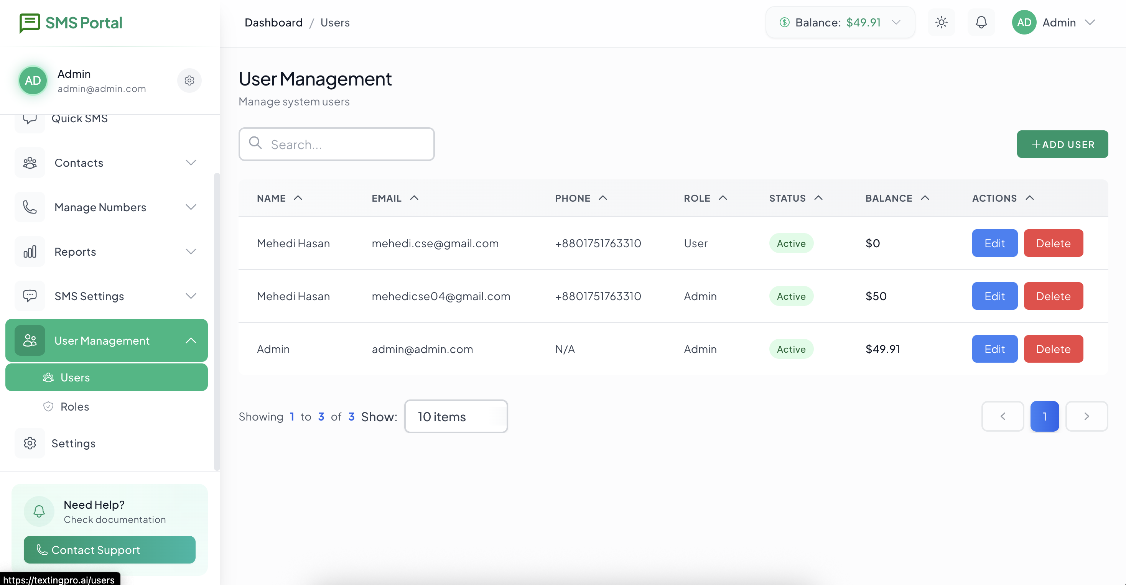Screen dimensions: 1126x585
Task: Open the Roles submenu item
Action: (75, 406)
